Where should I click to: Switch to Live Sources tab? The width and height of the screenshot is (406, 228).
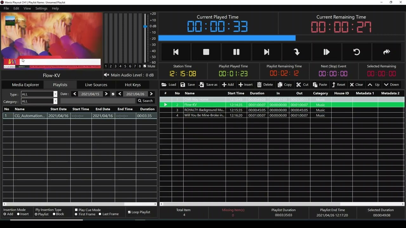96,85
